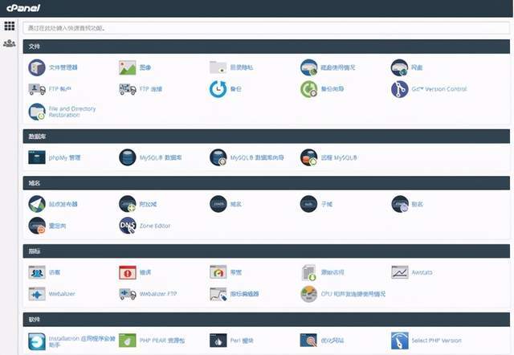Open the MySQL Database Wizard icon
Viewport: 514px width, 355px height.
click(x=218, y=157)
